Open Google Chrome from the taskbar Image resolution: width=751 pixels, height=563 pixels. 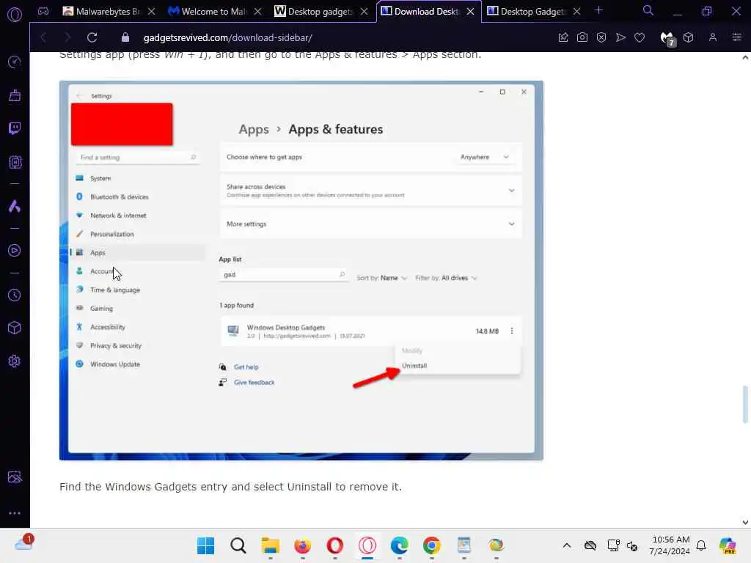pyautogui.click(x=431, y=545)
